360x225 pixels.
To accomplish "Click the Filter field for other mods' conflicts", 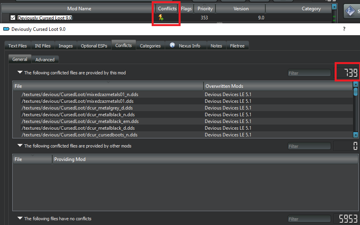I will [x=309, y=146].
